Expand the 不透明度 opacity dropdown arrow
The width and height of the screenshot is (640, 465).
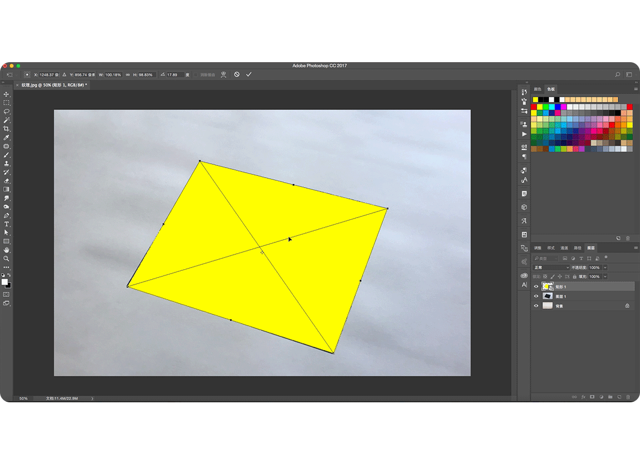coord(606,268)
